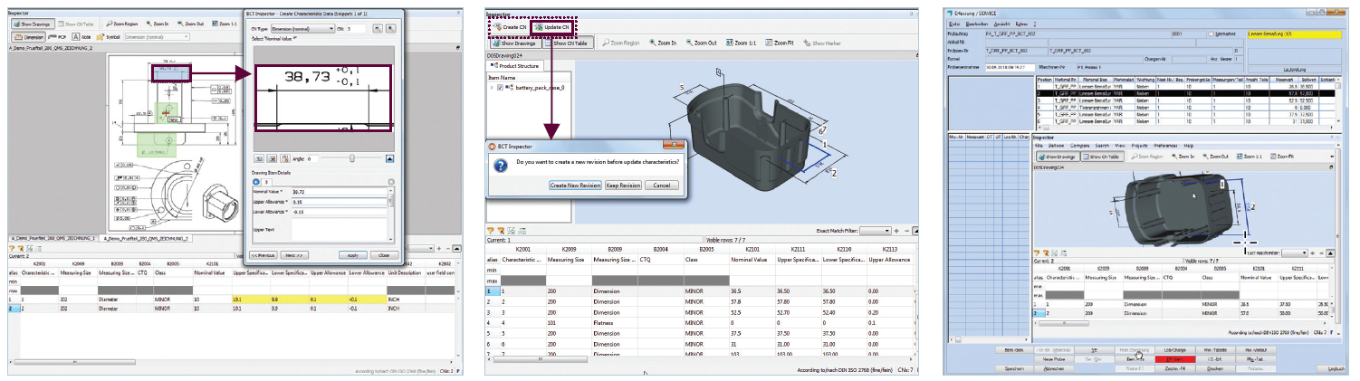1360x381 pixels.
Task: Click the Speichern button in the Erfassung window
Action: [x=1015, y=369]
